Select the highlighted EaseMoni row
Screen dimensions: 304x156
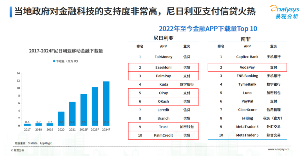(163, 67)
